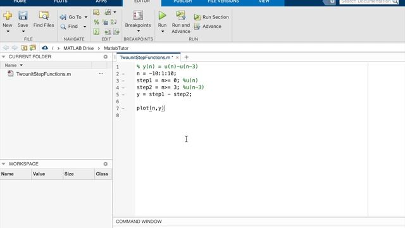Run the script with green play icon
405x228 pixels.
tap(162, 15)
